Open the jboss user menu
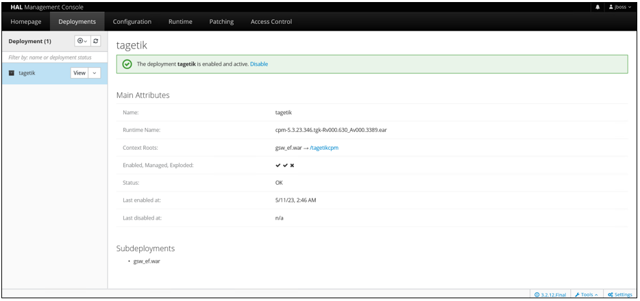640x301 pixels. point(619,7)
